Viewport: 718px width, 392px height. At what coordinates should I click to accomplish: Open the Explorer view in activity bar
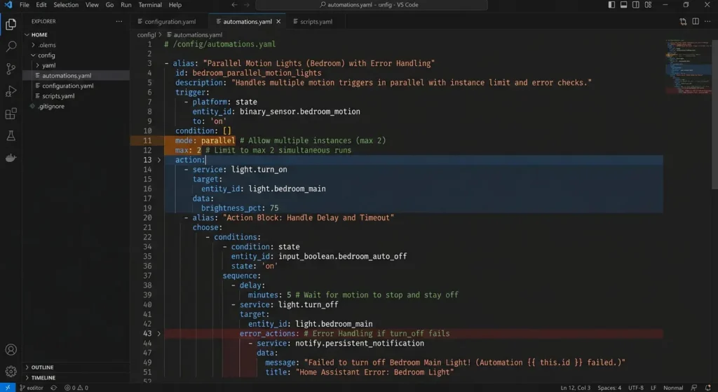[x=11, y=25]
